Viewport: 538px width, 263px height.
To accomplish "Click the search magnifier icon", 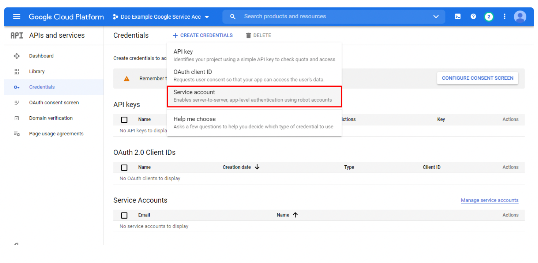I will [233, 17].
